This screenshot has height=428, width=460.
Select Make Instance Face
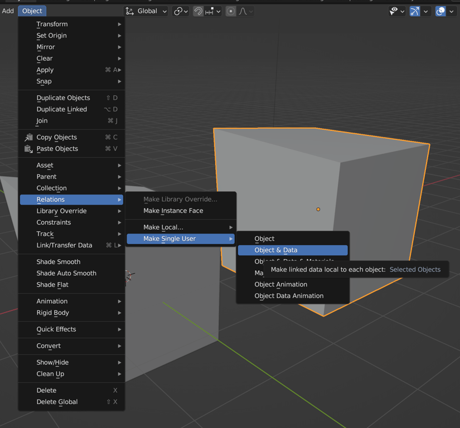coord(173,211)
